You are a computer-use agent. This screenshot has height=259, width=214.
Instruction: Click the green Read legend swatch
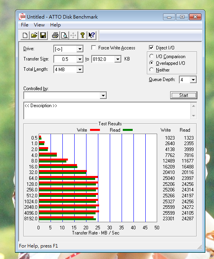[x=128, y=130]
